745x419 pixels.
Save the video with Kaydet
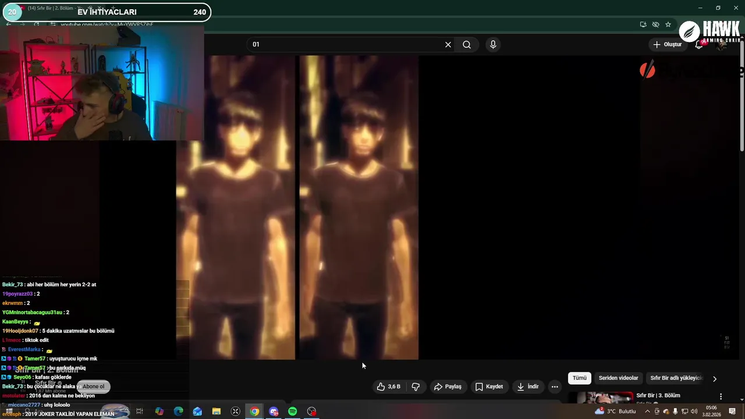tap(489, 386)
